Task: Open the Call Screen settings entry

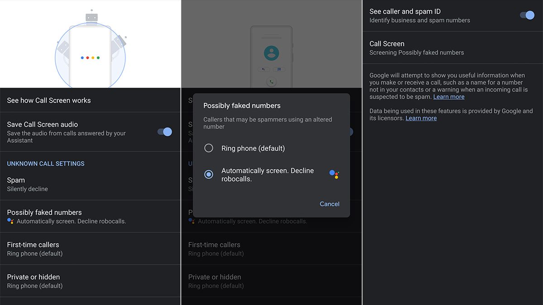Action: tap(452, 47)
